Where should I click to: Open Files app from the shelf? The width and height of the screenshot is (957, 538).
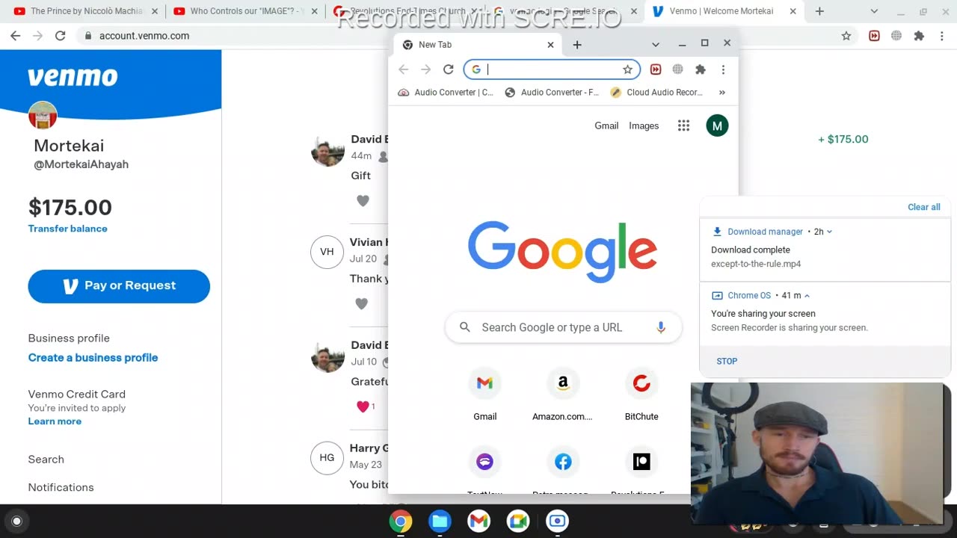(440, 522)
